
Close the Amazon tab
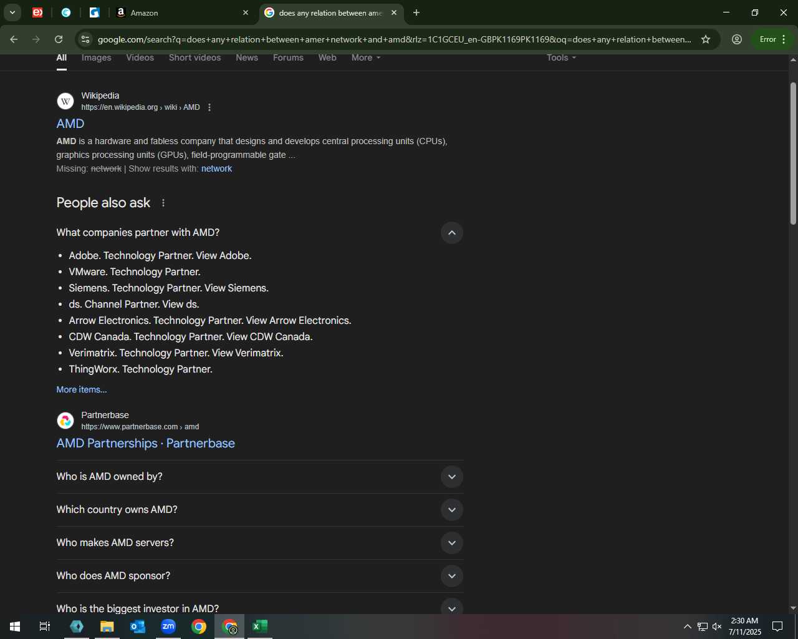(x=246, y=12)
